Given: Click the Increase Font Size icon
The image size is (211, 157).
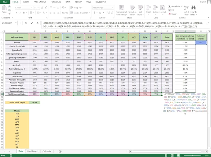Looking at the screenshot, I should tap(42, 8).
